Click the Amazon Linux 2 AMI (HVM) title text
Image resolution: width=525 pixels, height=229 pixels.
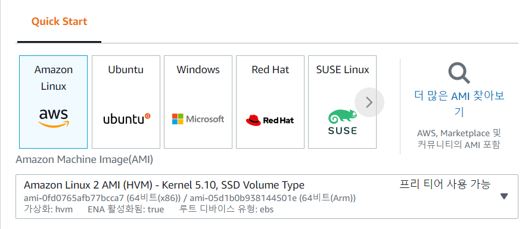pyautogui.click(x=164, y=185)
